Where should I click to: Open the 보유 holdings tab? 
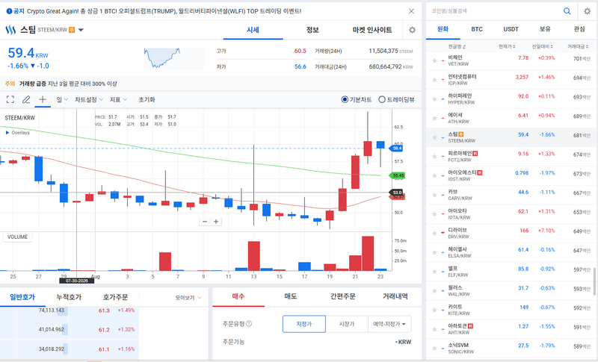click(545, 29)
